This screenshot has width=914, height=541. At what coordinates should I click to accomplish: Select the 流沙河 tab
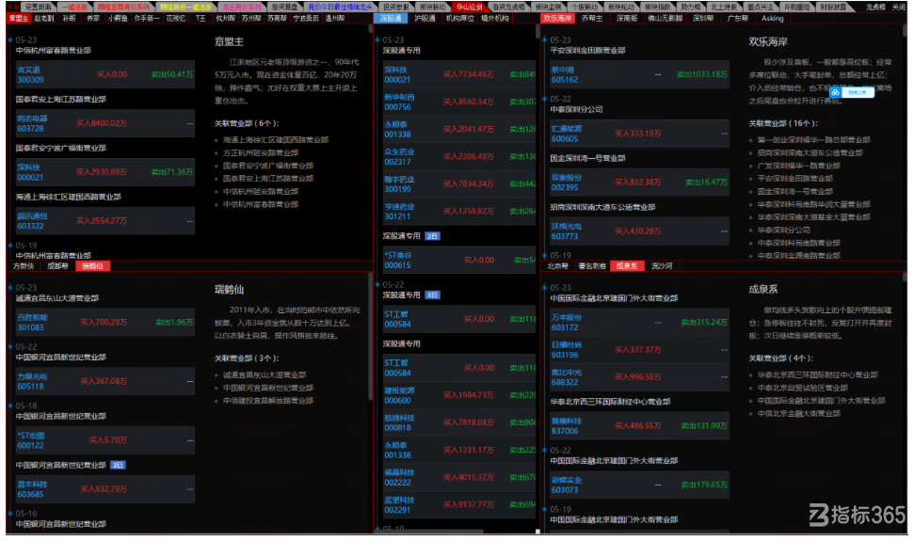click(x=662, y=266)
